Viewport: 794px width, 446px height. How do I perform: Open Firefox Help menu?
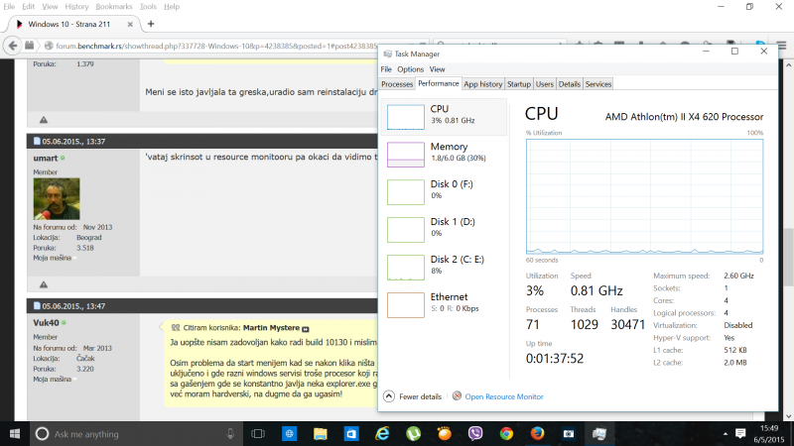tap(172, 7)
